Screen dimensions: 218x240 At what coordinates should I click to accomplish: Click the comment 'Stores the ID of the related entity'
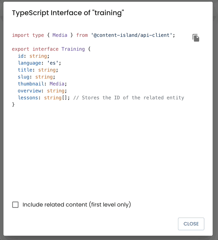tap(129, 98)
